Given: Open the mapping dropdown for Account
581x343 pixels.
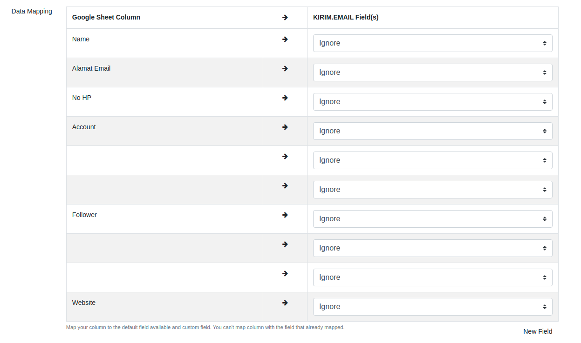Looking at the screenshot, I should (x=432, y=131).
